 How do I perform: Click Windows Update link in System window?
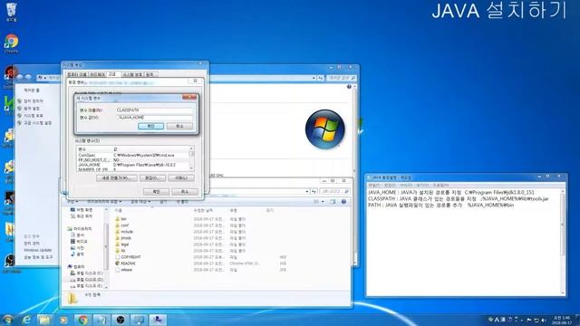(38, 250)
